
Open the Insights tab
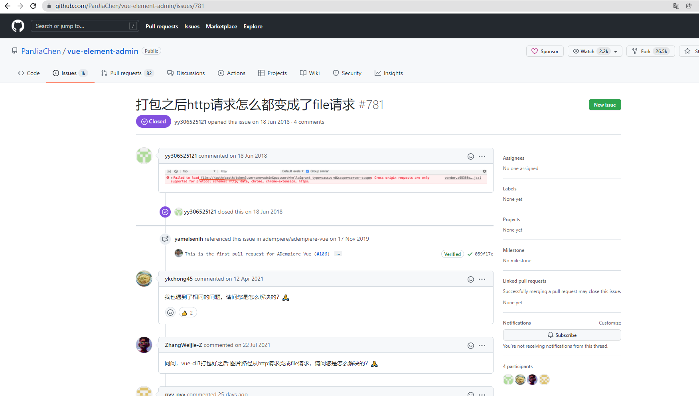click(389, 73)
